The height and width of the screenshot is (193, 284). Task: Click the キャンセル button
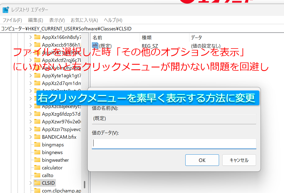coord(239,160)
